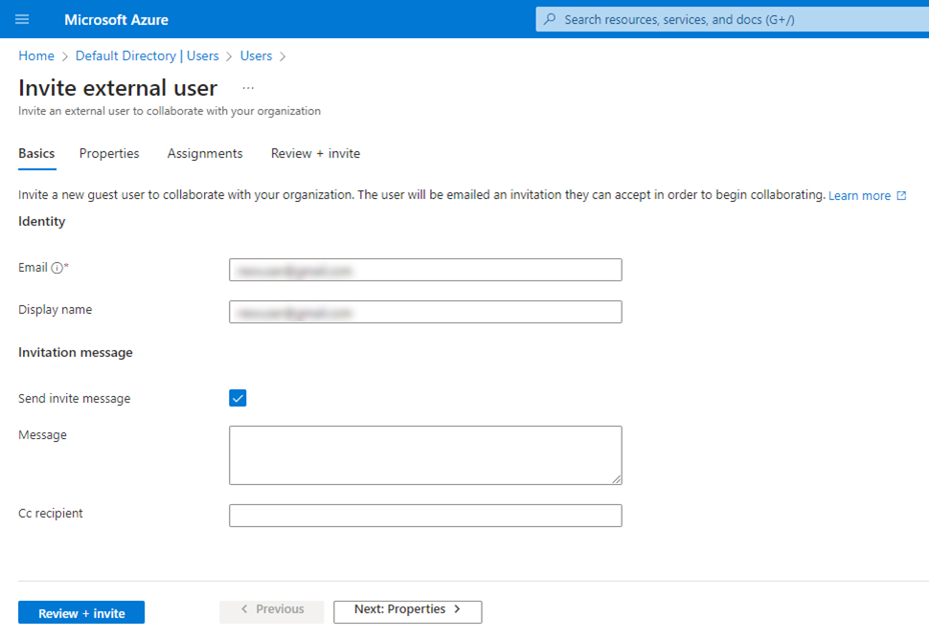Image resolution: width=929 pixels, height=639 pixels.
Task: Select the Basics tab
Action: [x=36, y=153]
